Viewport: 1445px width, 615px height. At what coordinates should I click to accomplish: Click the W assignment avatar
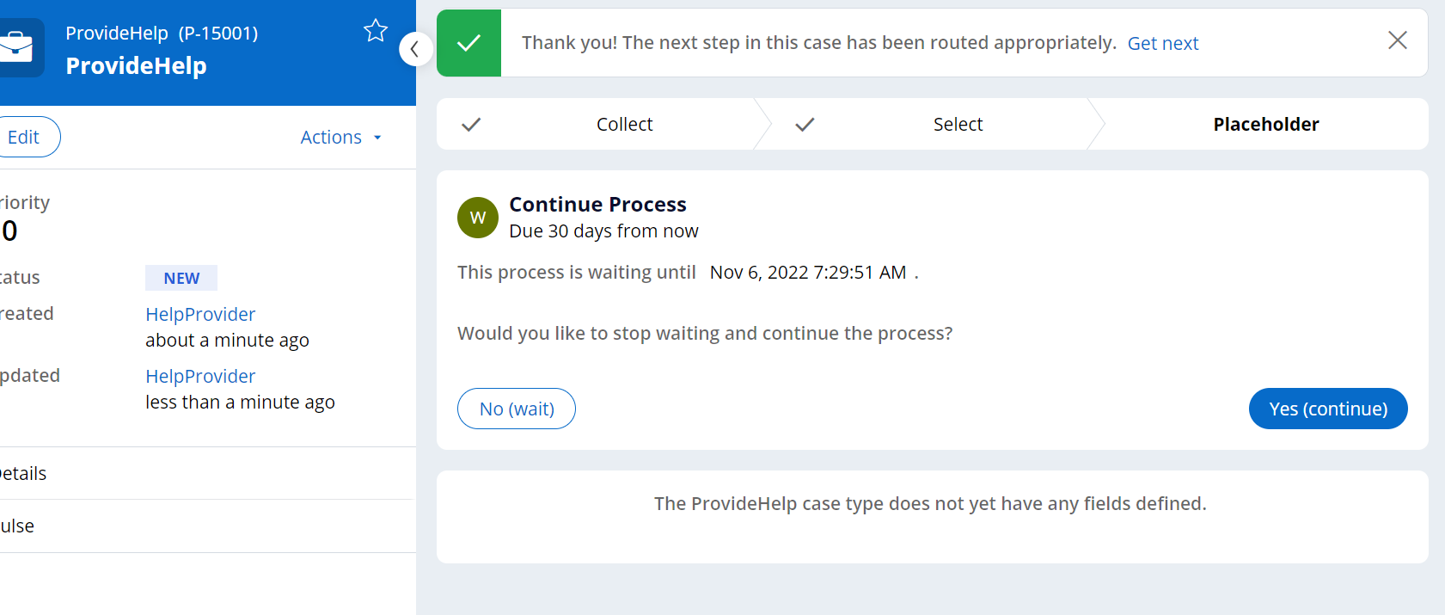(x=478, y=218)
